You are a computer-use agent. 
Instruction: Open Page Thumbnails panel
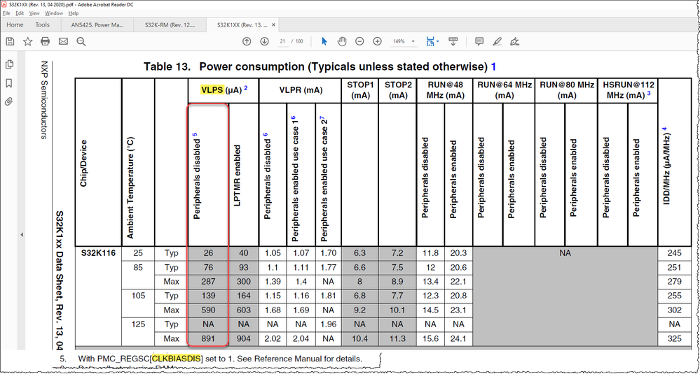(9, 64)
